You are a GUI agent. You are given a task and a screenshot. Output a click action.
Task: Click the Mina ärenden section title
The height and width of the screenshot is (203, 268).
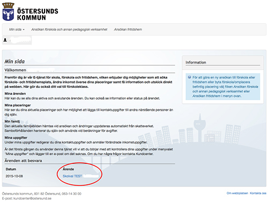[x=15, y=94]
